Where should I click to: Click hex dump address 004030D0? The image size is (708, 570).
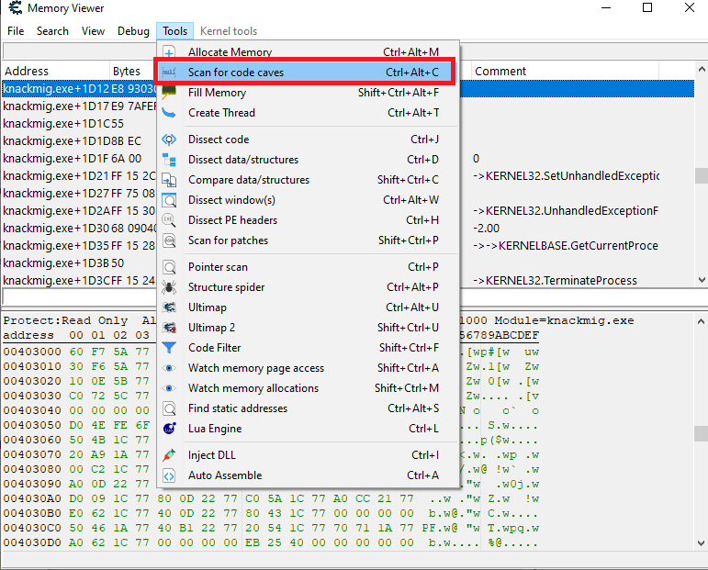pos(32,542)
